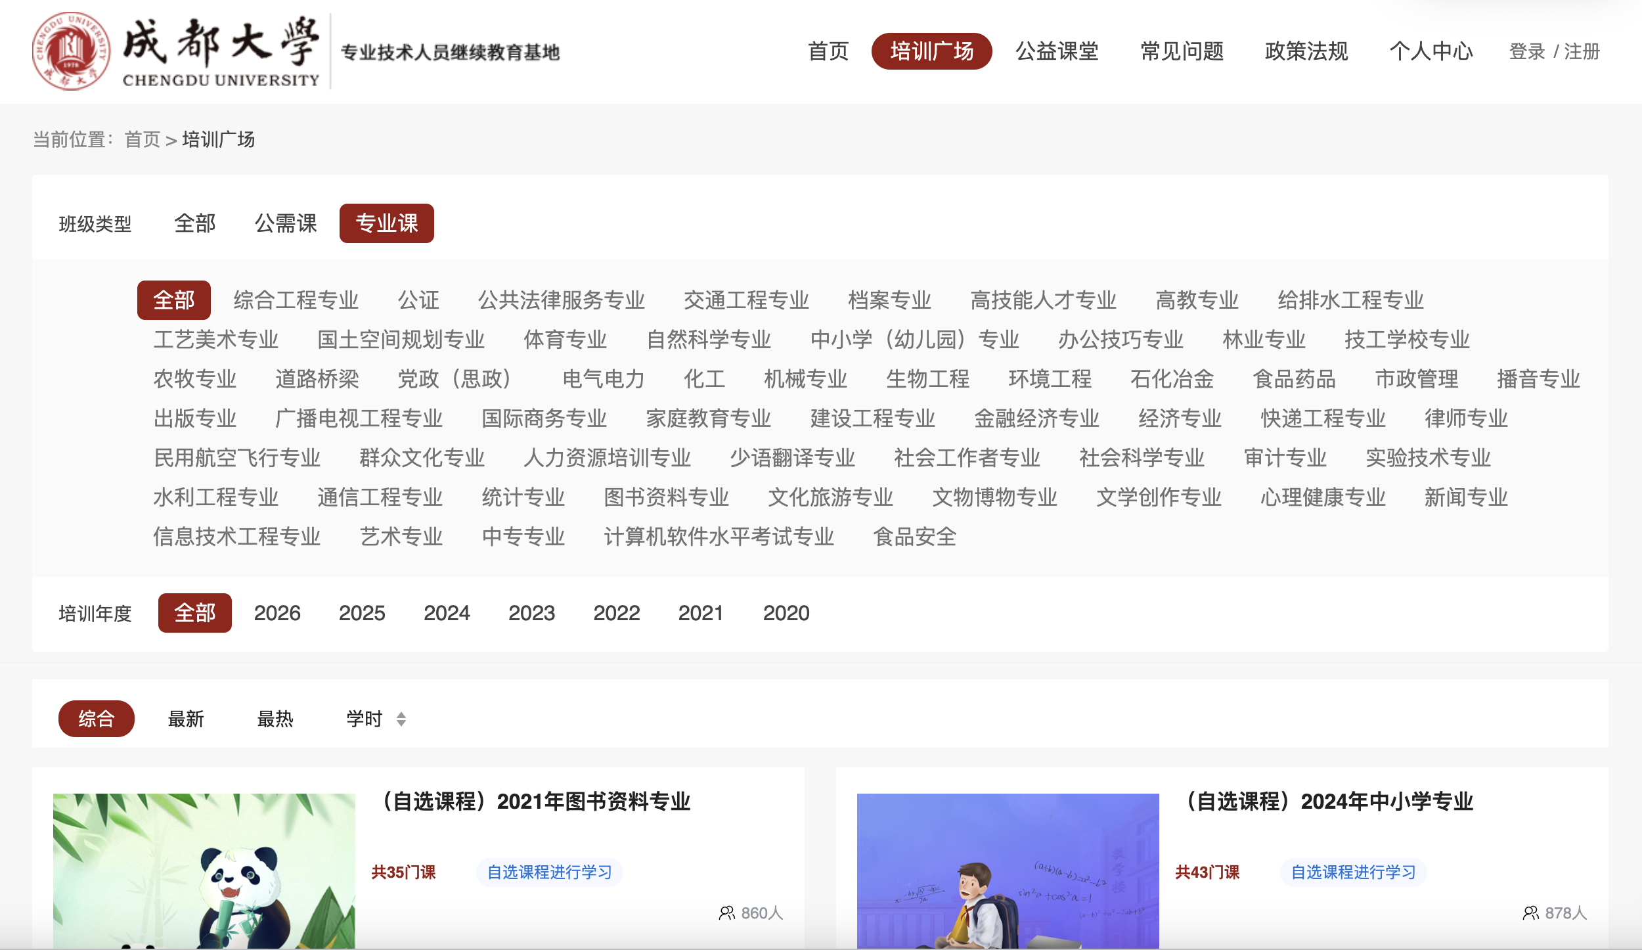Viewport: 1642px width, 950px height.
Task: Filter by 计算机软件水平考试专业 category
Action: (719, 537)
